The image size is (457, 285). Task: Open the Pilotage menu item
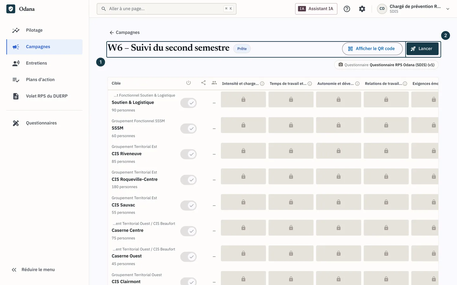click(44, 30)
